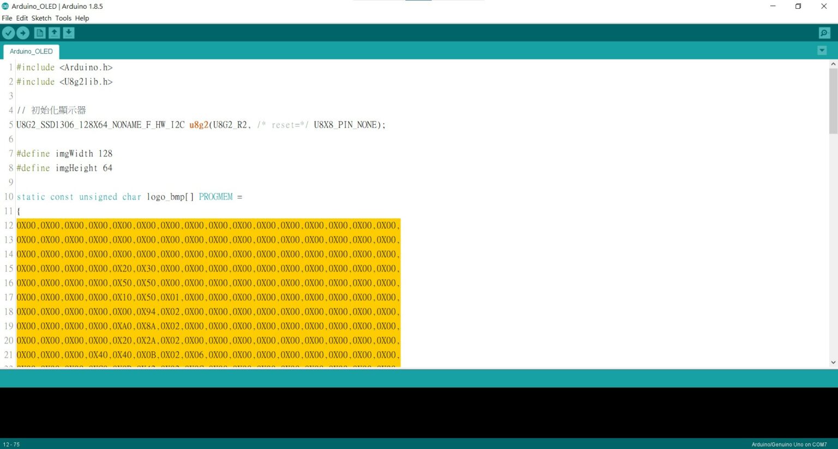The height and width of the screenshot is (449, 838).
Task: Create a new sketch with New icon
Action: 40,33
